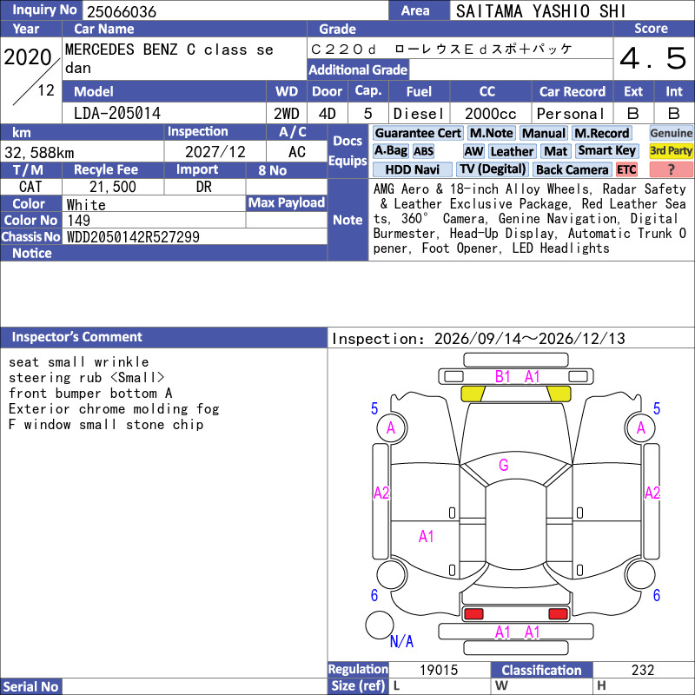Click the Chassis No value field
The image size is (695, 695).
[x=195, y=236]
